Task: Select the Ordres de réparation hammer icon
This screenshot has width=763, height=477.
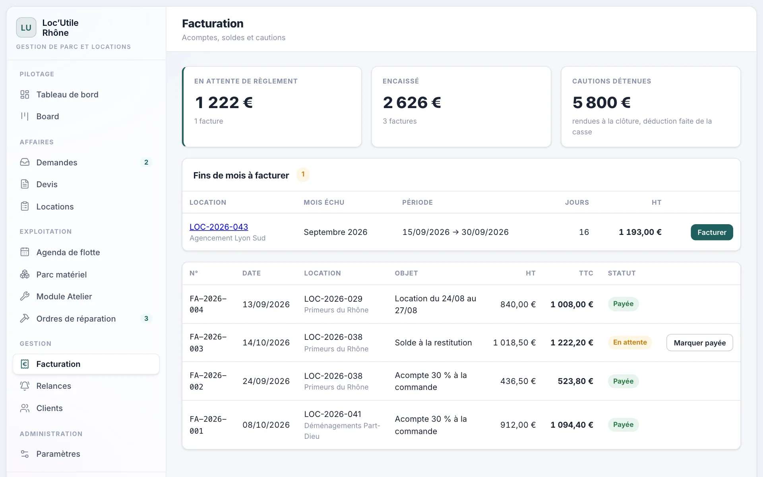Action: pyautogui.click(x=25, y=318)
